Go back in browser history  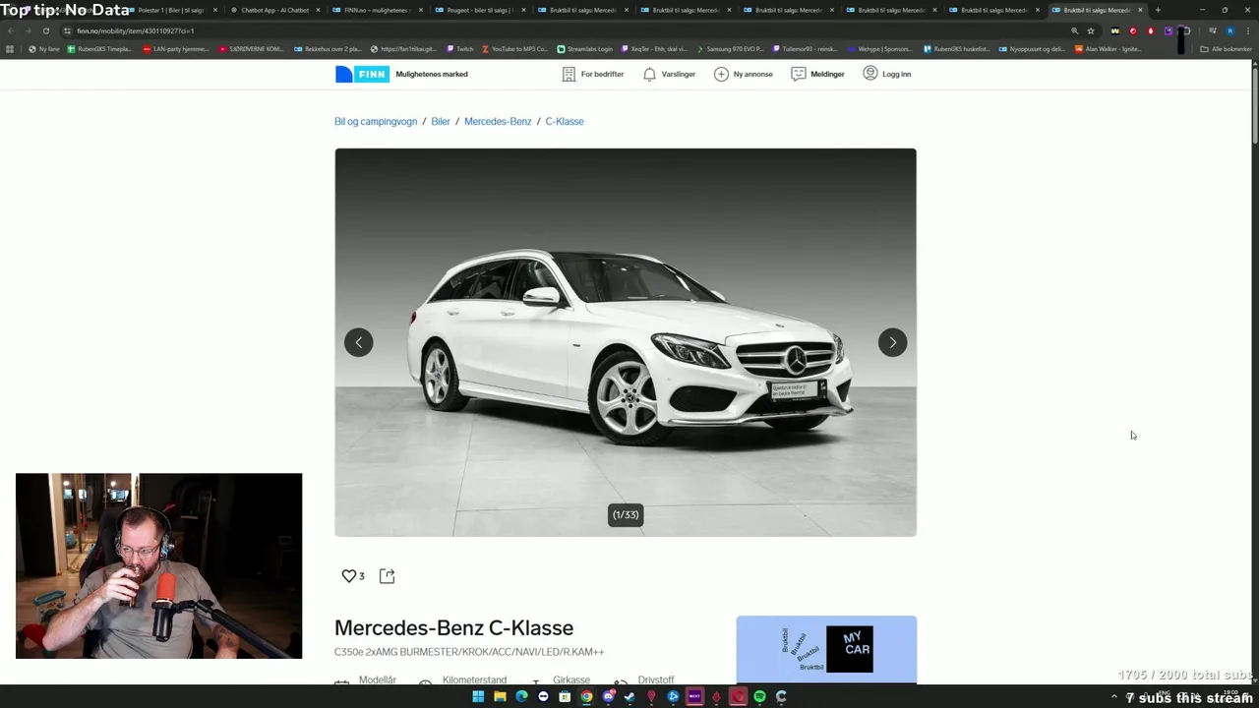tap(11, 30)
